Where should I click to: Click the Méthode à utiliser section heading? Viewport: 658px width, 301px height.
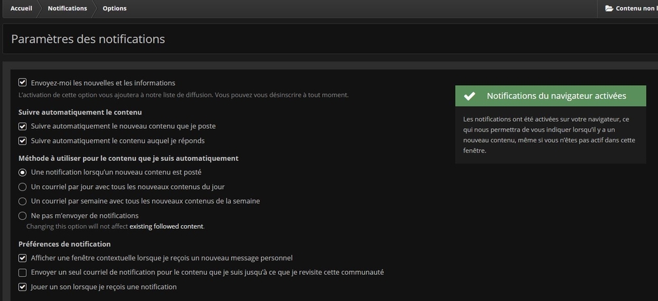(128, 158)
